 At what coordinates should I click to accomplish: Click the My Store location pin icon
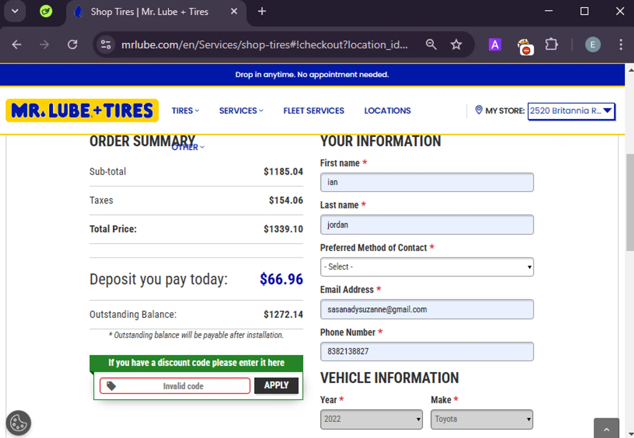coord(478,110)
